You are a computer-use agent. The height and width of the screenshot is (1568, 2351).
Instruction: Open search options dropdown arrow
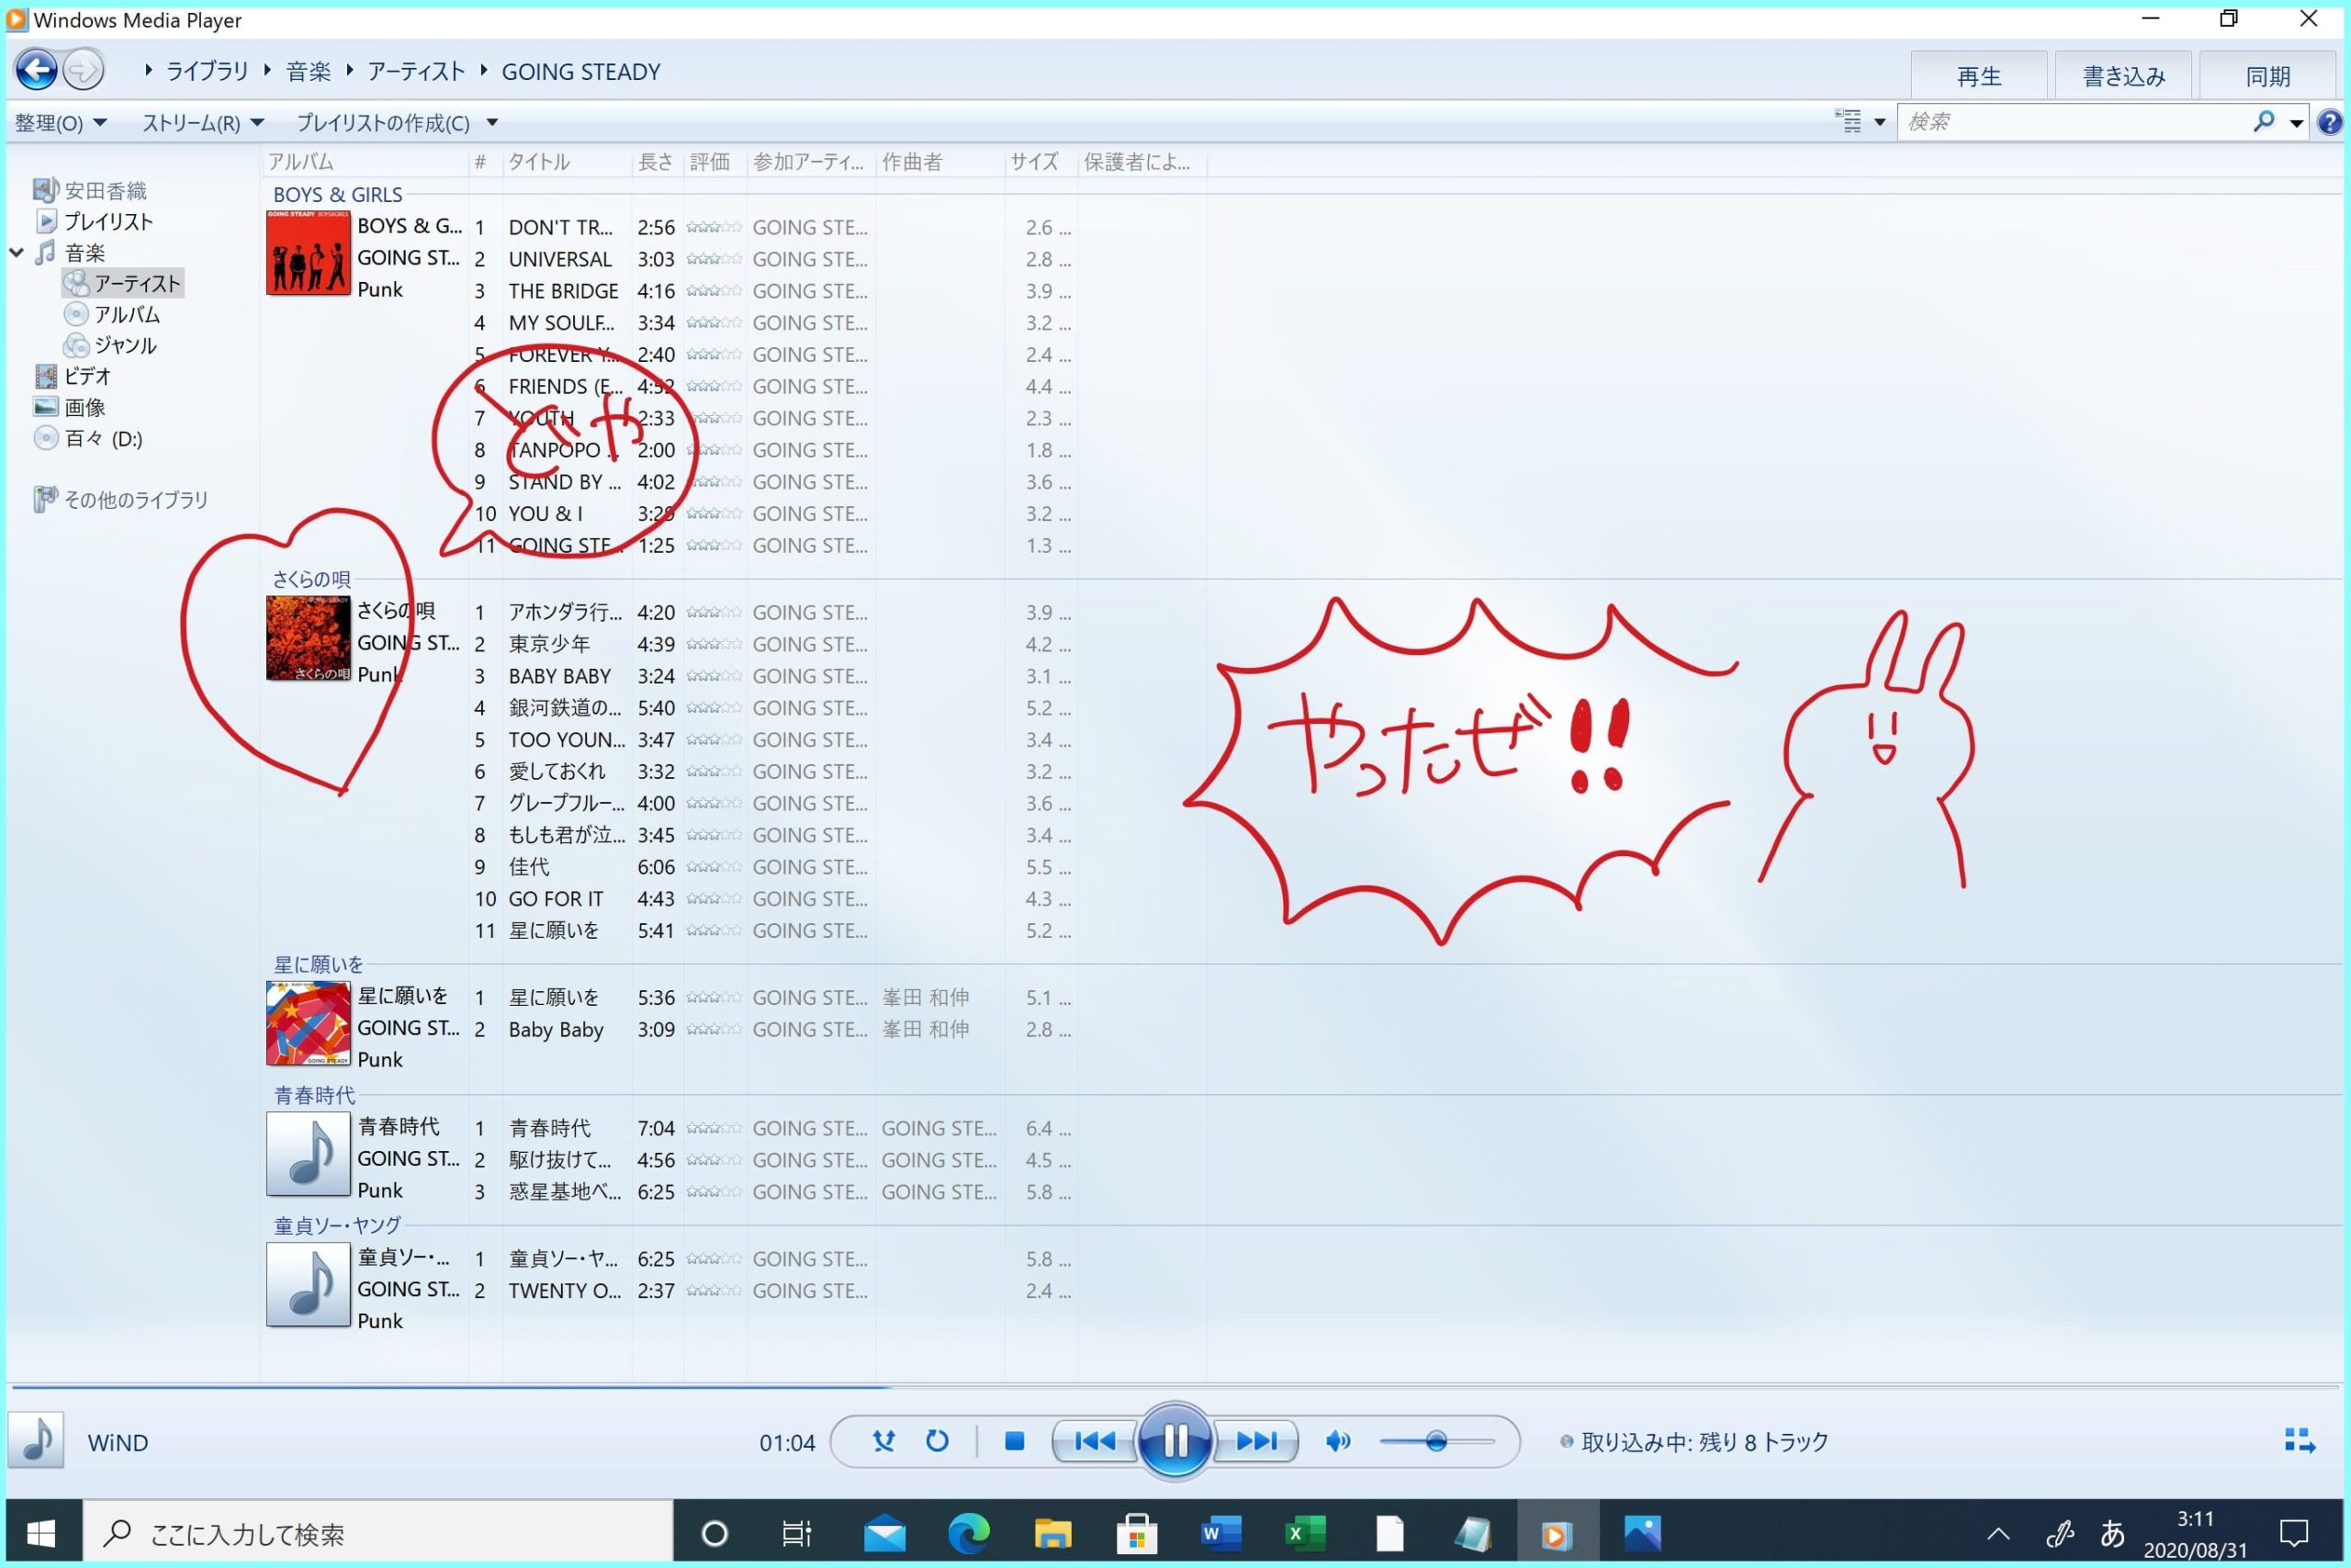click(2297, 122)
